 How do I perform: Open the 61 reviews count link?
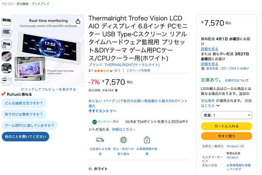click(117, 70)
